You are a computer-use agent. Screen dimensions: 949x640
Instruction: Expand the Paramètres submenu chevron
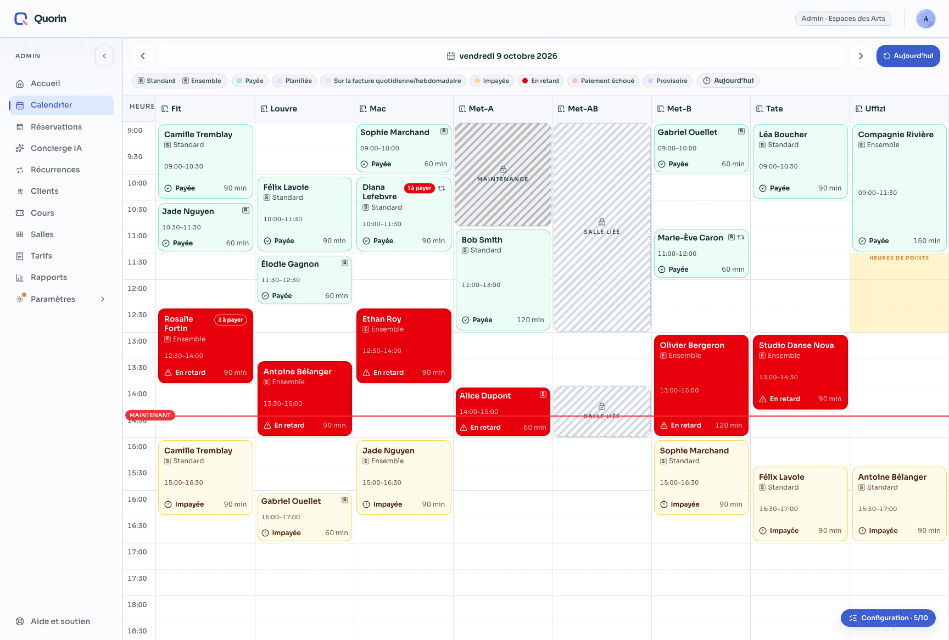[x=102, y=299]
